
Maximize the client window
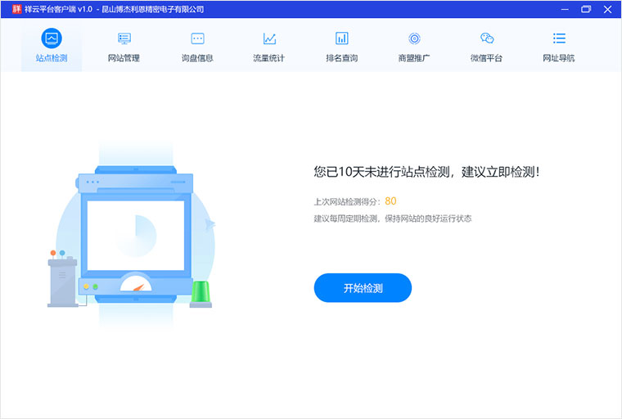(x=586, y=9)
